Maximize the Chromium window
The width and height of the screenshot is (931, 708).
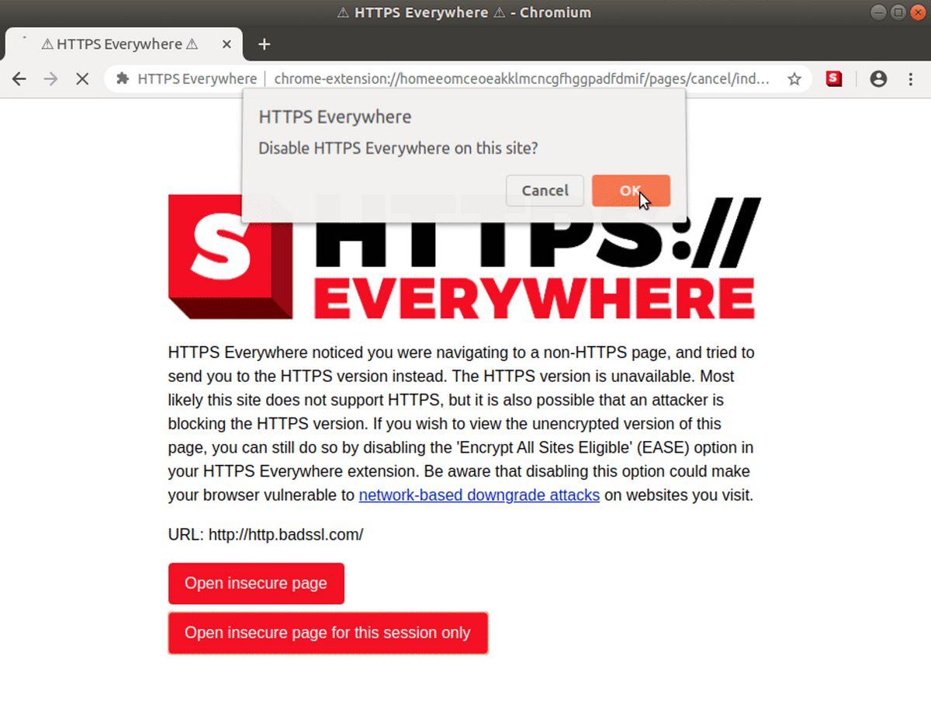pos(898,12)
